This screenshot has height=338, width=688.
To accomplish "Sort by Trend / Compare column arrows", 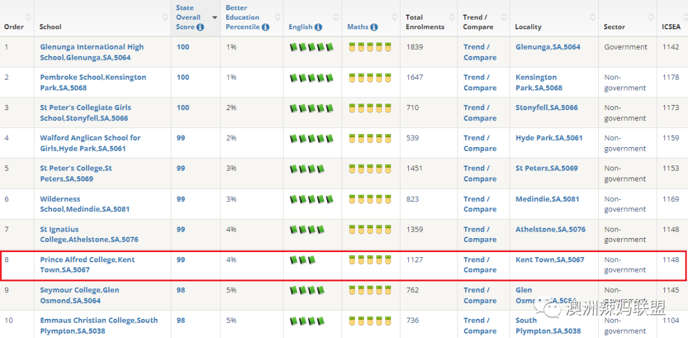I will click(504, 17).
